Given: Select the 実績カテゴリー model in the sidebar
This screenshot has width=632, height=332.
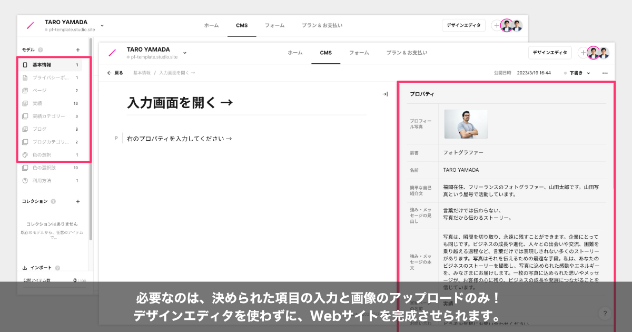Looking at the screenshot, I should [52, 116].
